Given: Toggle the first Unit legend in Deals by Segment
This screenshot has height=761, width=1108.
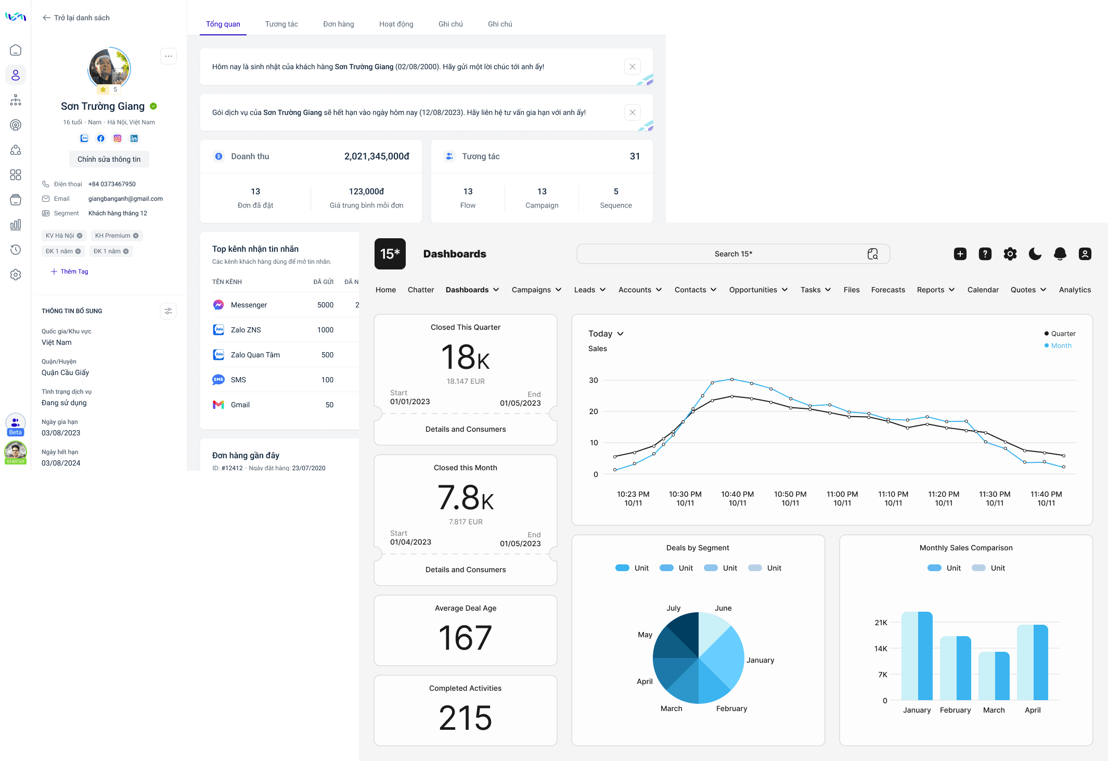Looking at the screenshot, I should pyautogui.click(x=622, y=567).
